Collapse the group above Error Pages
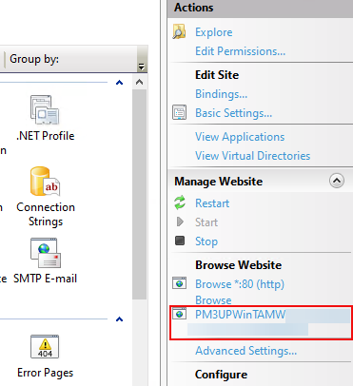 point(119,319)
